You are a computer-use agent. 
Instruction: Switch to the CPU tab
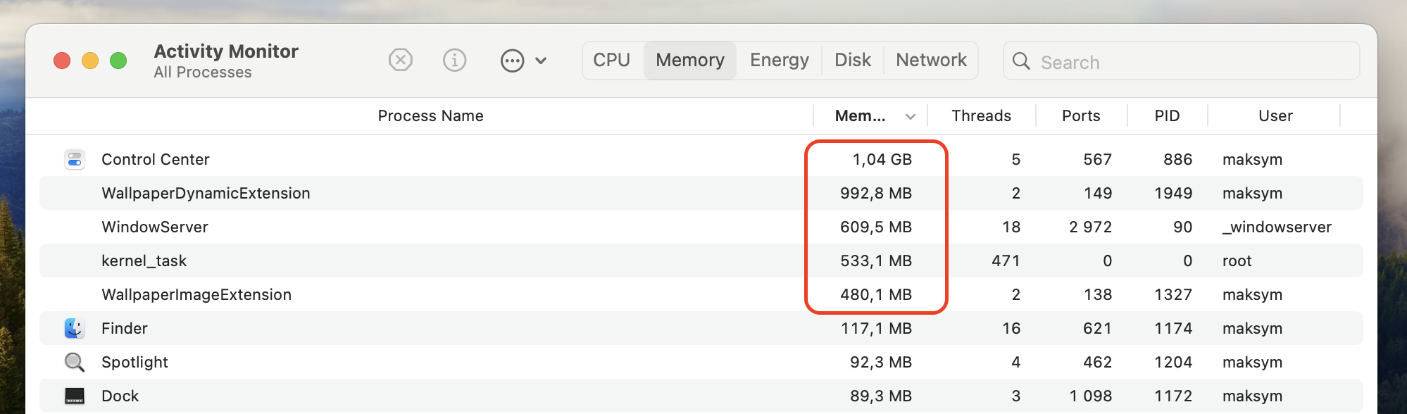pyautogui.click(x=611, y=61)
